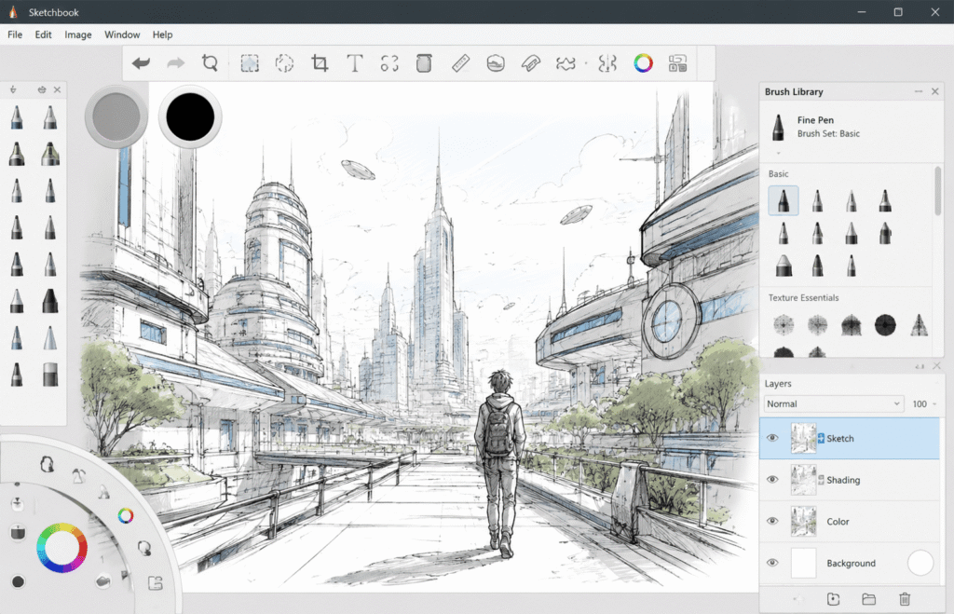Pick the triangular Texture Essentials brush
Screen dimensions: 954x614
919,325
